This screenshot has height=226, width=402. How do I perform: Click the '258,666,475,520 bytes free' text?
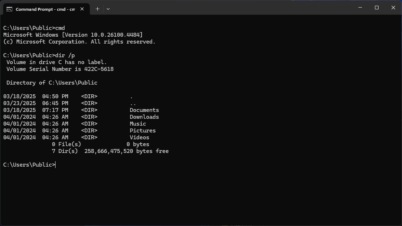coord(127,151)
